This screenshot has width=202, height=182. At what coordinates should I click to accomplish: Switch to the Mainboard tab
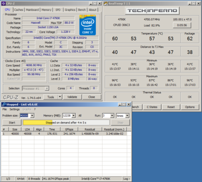coord(32,10)
